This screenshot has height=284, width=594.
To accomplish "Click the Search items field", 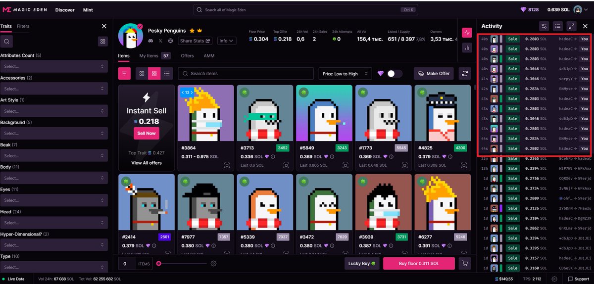I will [246, 73].
